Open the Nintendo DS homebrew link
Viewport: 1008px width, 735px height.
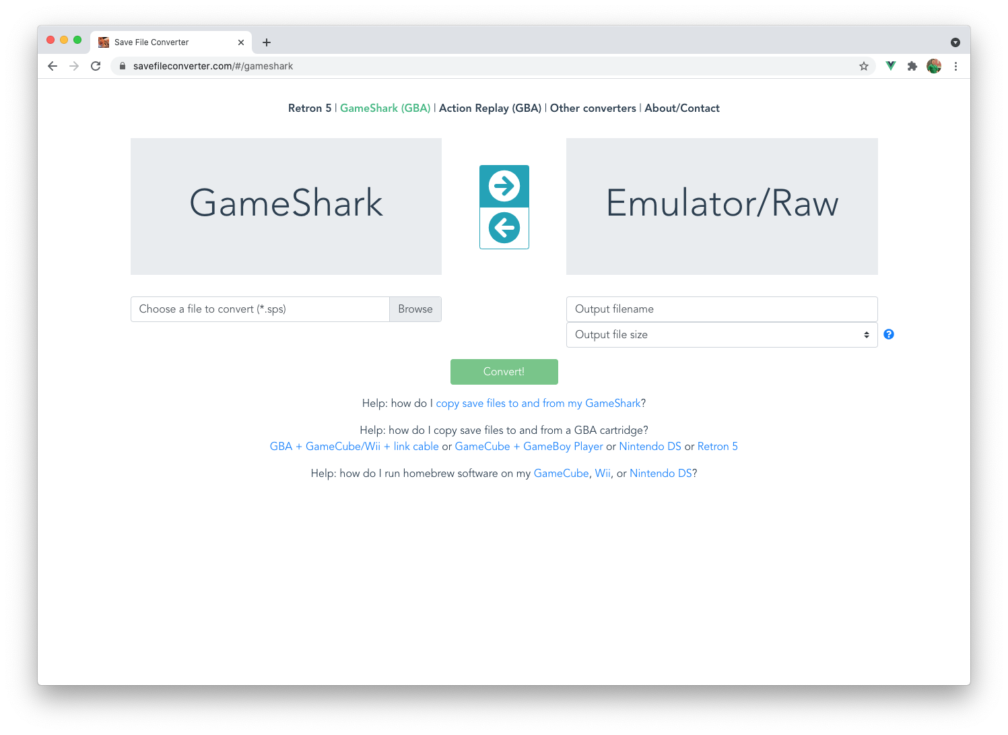click(661, 474)
